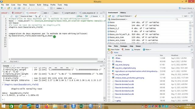Viewport: 195px width, 109px height.
Task: Show the document outline icon
Action: click(103, 16)
